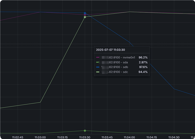
Task: Select the light green sdc color swatch in tooltip
Action: [x=97, y=72]
